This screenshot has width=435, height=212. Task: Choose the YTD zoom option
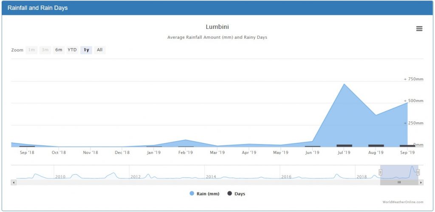point(72,50)
